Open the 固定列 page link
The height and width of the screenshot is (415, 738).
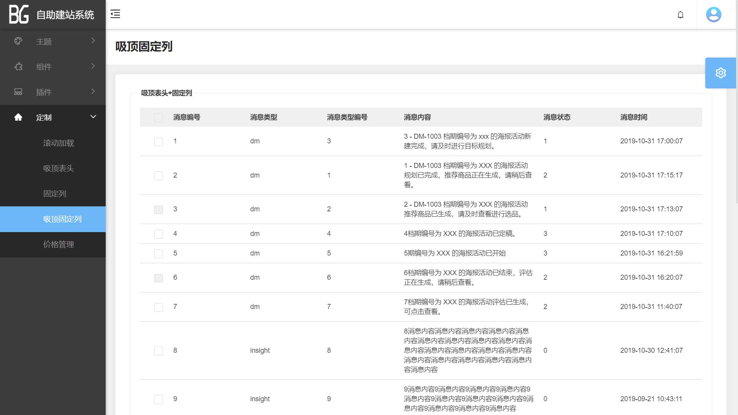click(x=55, y=194)
